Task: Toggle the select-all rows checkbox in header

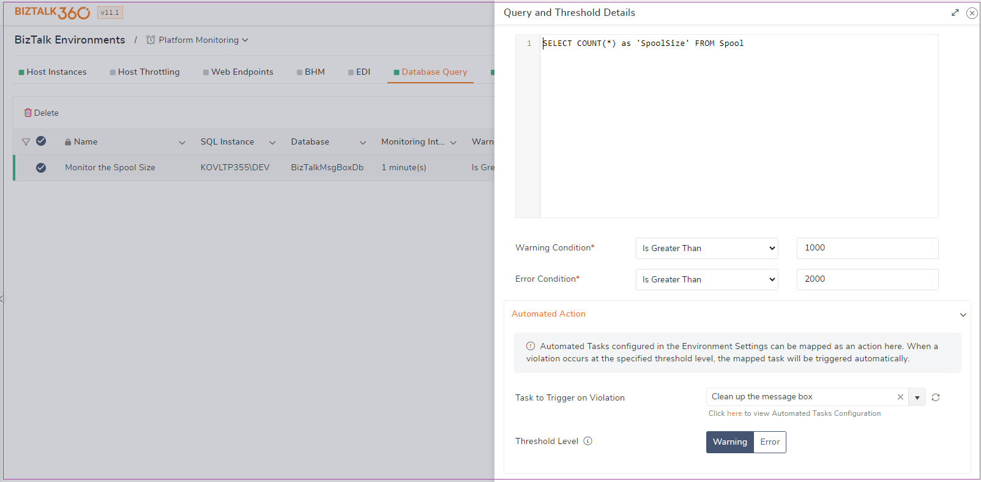Action: 41,141
